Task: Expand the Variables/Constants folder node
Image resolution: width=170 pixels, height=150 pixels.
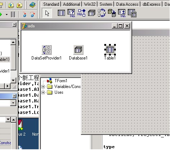Action: pos(43,87)
